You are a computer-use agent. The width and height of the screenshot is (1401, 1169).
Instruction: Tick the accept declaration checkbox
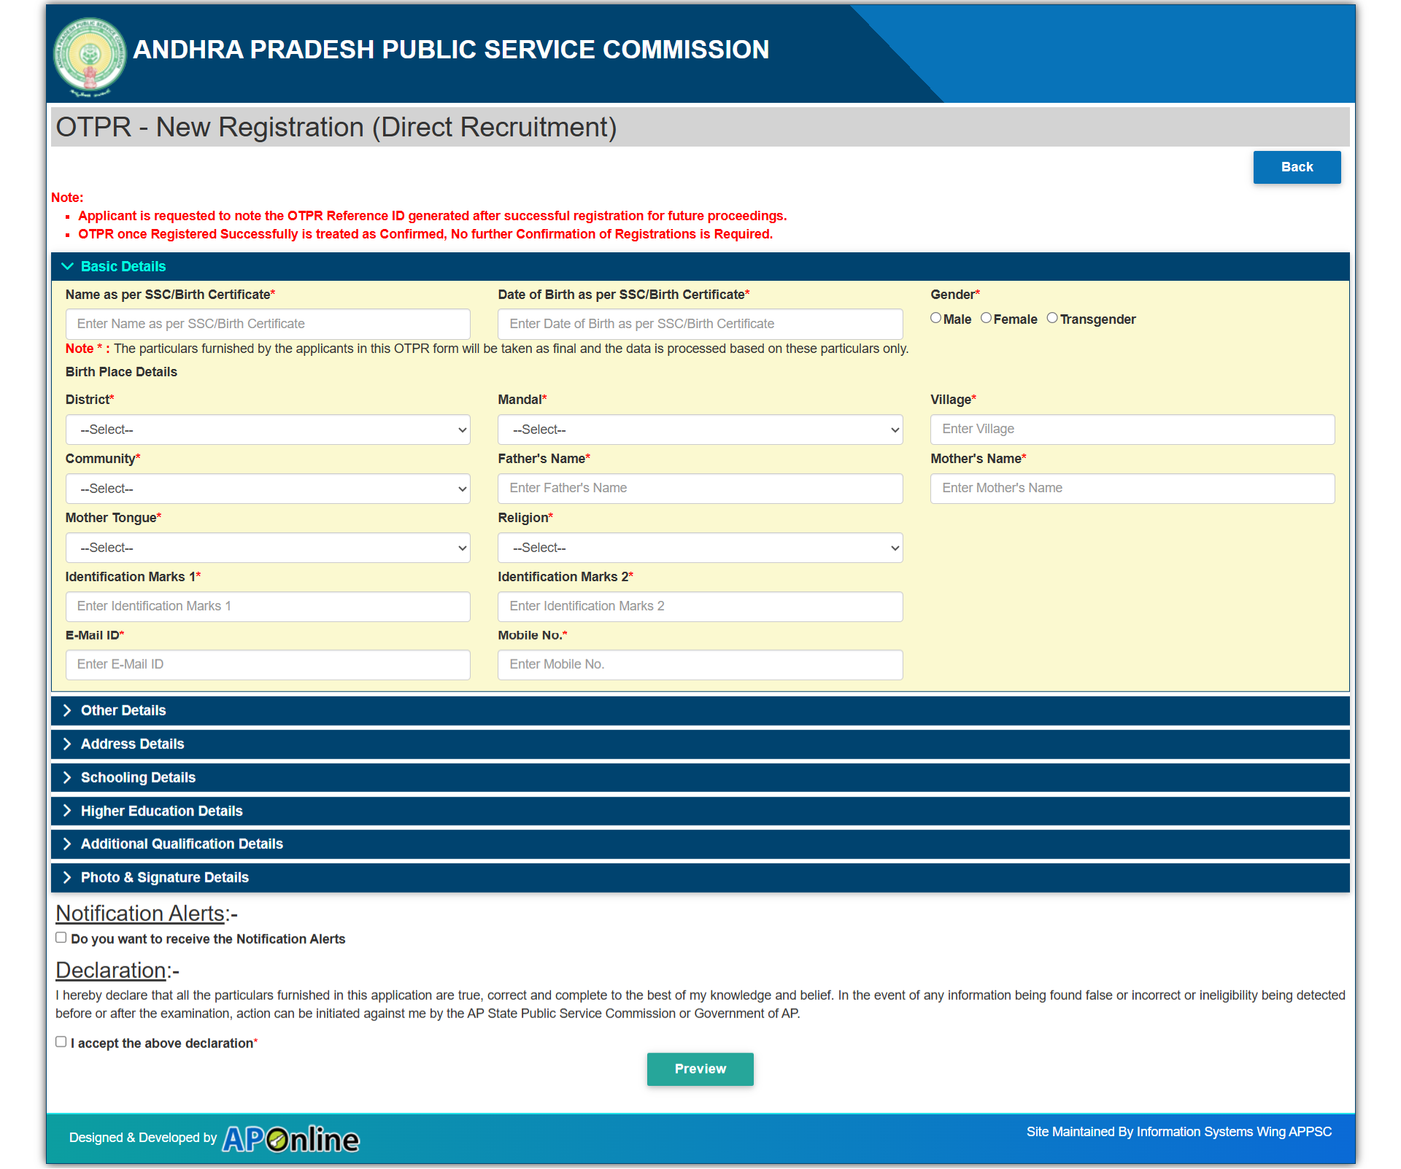(61, 1042)
